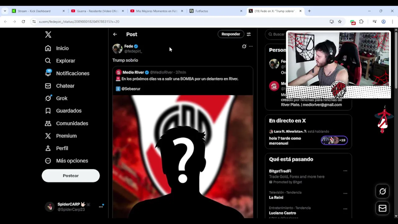Image resolution: width=398 pixels, height=224 pixels.
Task: Click the Responder button
Action: [x=231, y=34]
